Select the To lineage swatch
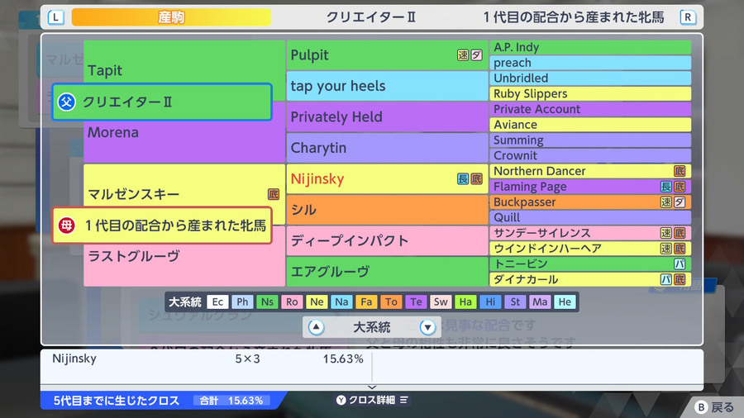Screen dimensions: 744x418 pyautogui.click(x=391, y=302)
